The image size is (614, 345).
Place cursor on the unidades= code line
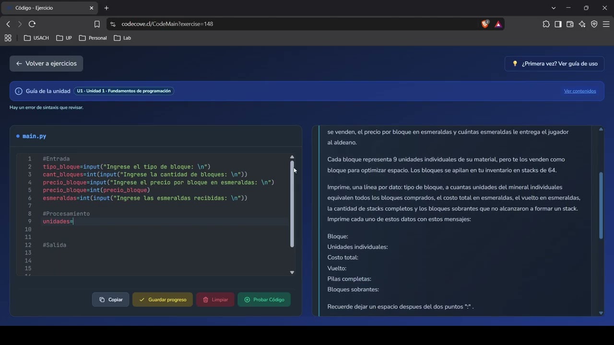165,221
